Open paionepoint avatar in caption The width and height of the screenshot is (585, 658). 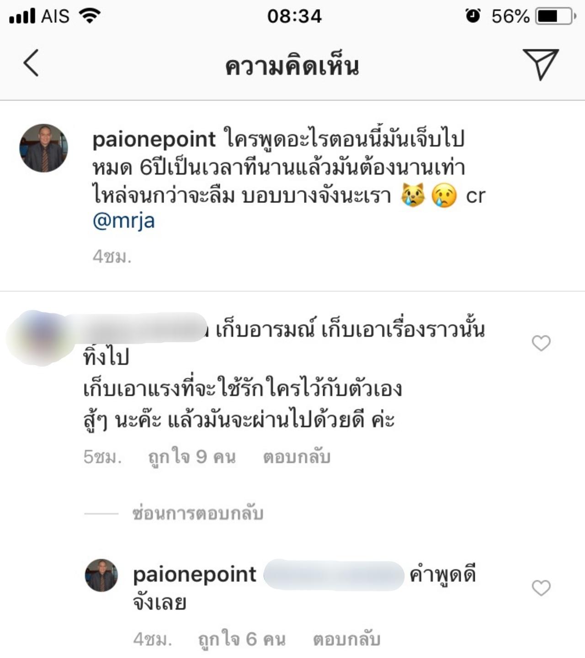43,148
